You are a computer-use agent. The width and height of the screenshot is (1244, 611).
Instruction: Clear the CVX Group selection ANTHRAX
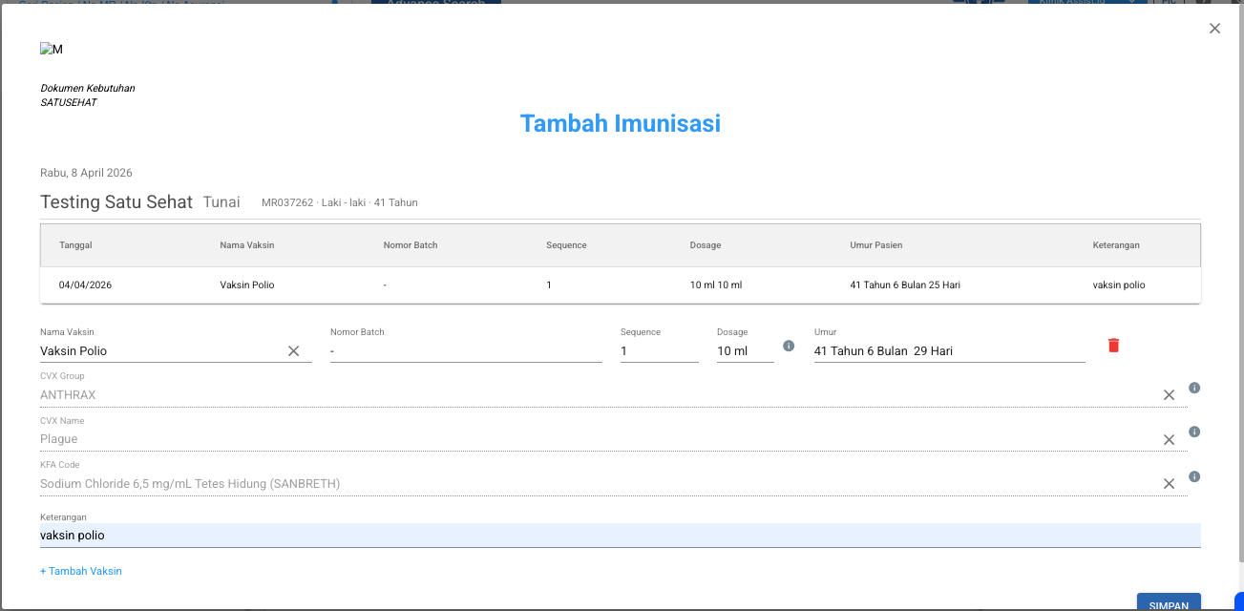pos(1169,395)
